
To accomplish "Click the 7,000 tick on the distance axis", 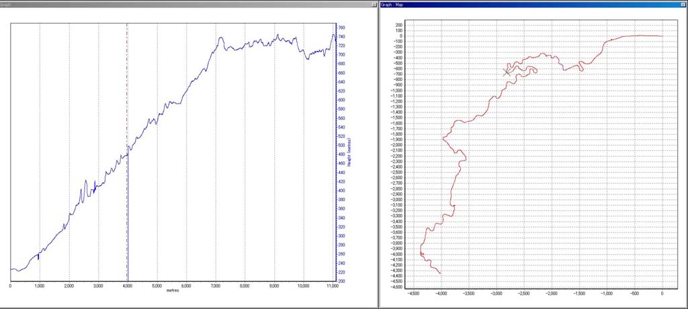I will [x=216, y=286].
